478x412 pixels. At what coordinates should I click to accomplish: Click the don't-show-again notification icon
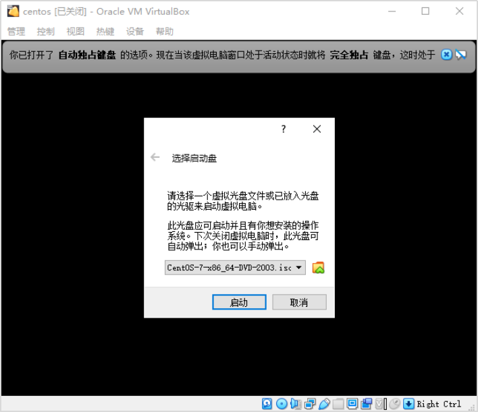coord(461,55)
